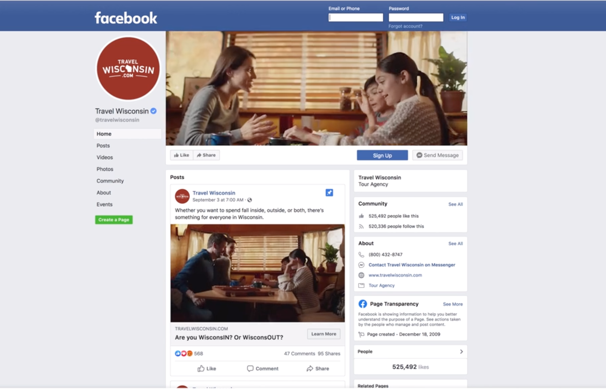Go to the Photos section
The image size is (606, 389).
tap(105, 169)
